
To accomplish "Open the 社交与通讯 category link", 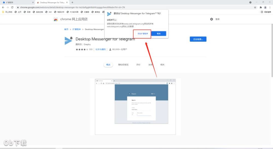I will tap(101, 49).
